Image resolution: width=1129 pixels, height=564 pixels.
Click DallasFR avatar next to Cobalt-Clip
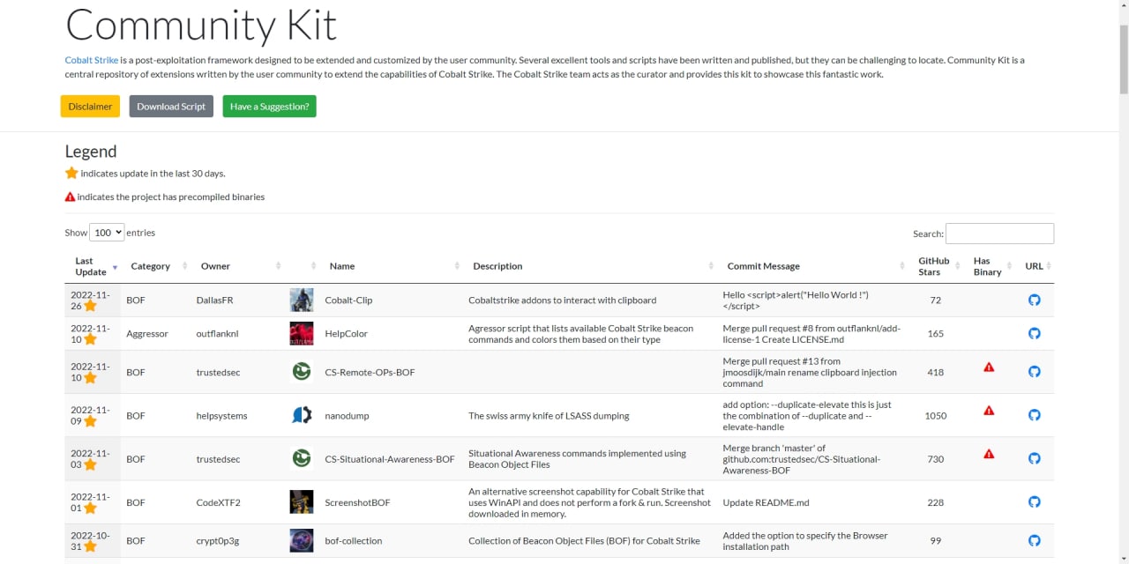[302, 301]
